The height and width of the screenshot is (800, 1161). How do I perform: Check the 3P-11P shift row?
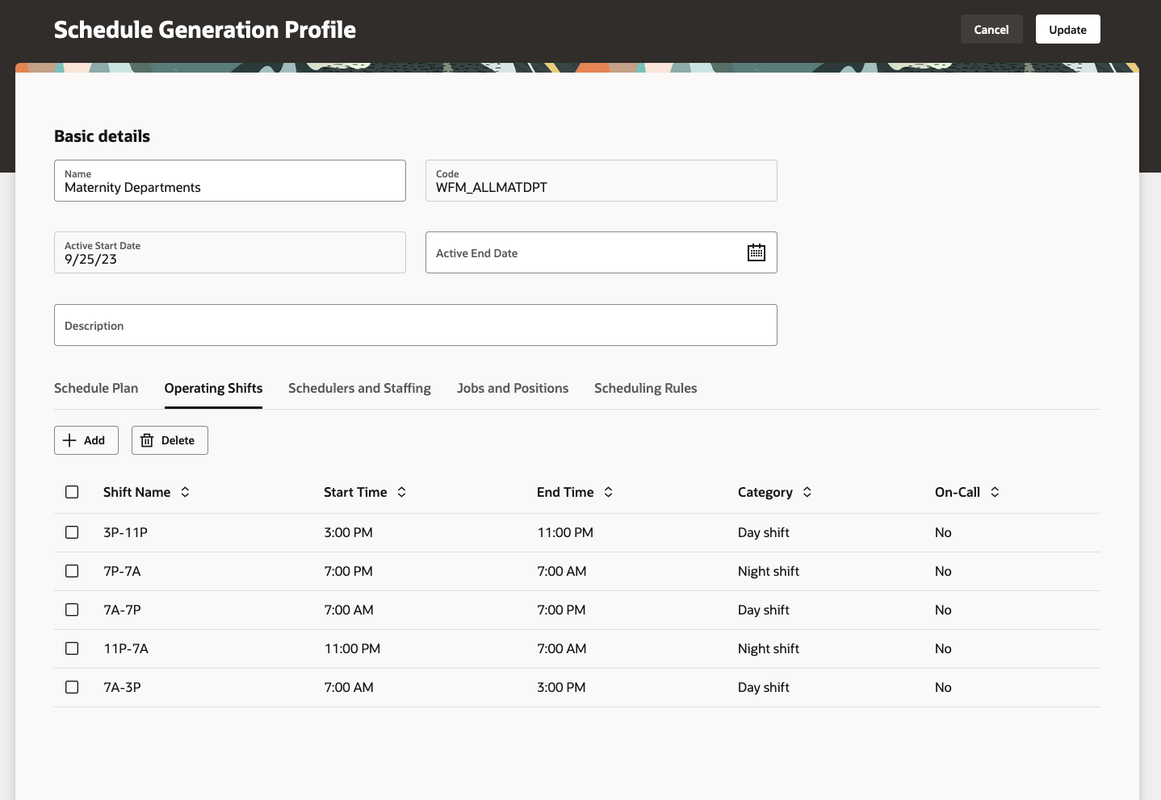point(72,532)
